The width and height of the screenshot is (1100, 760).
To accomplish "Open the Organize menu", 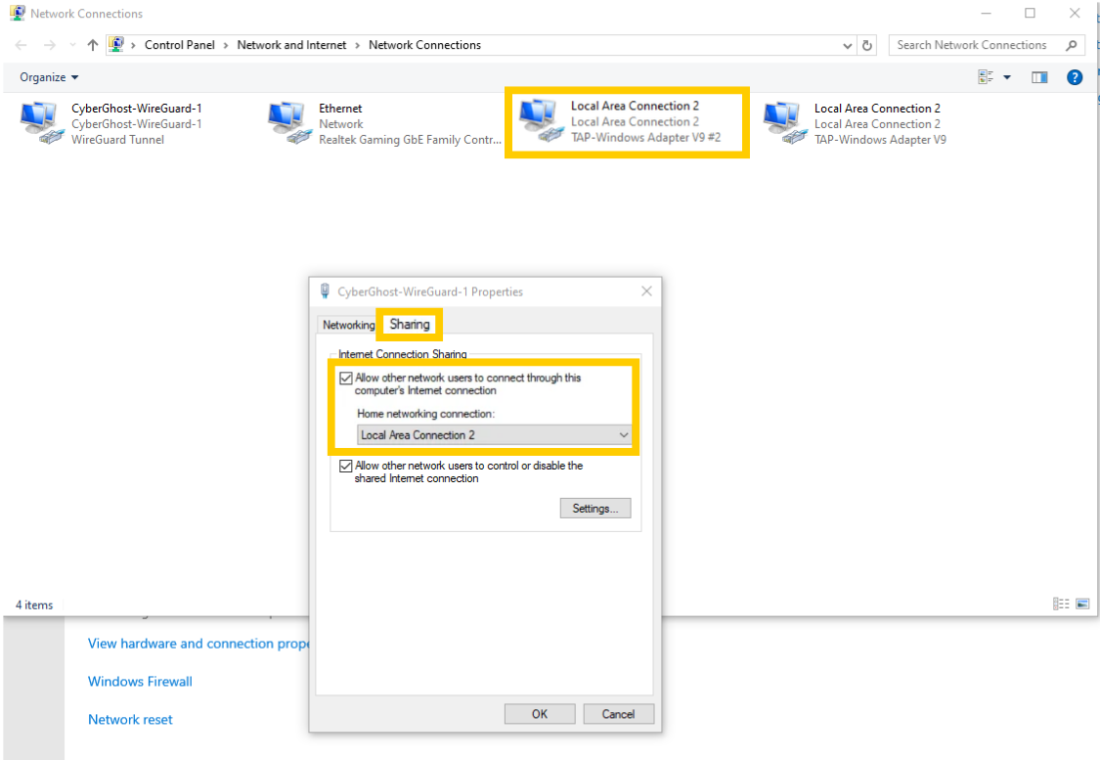I will 49,77.
